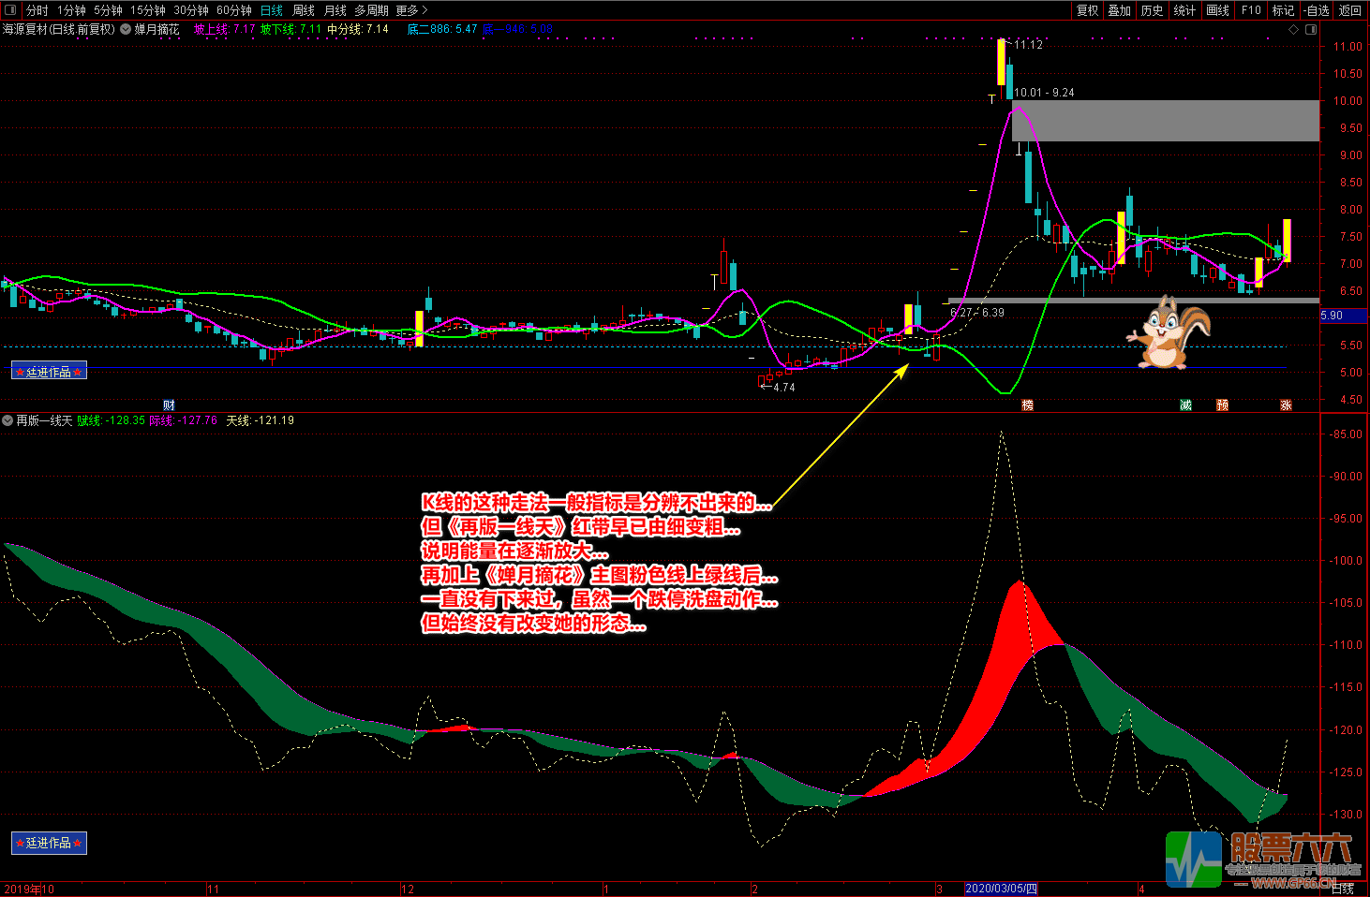Click the diamond icon above price axis

tap(1294, 29)
